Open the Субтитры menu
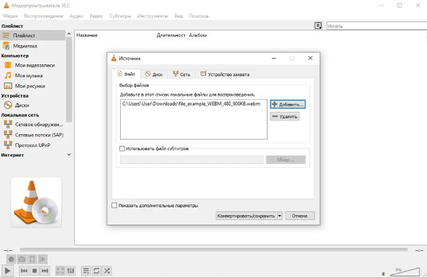427x278 pixels. point(120,16)
